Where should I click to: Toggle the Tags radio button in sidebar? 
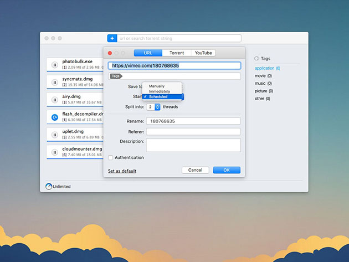256,58
